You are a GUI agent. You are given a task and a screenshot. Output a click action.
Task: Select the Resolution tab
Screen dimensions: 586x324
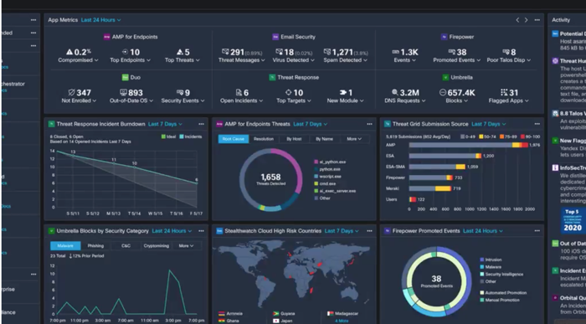click(264, 139)
